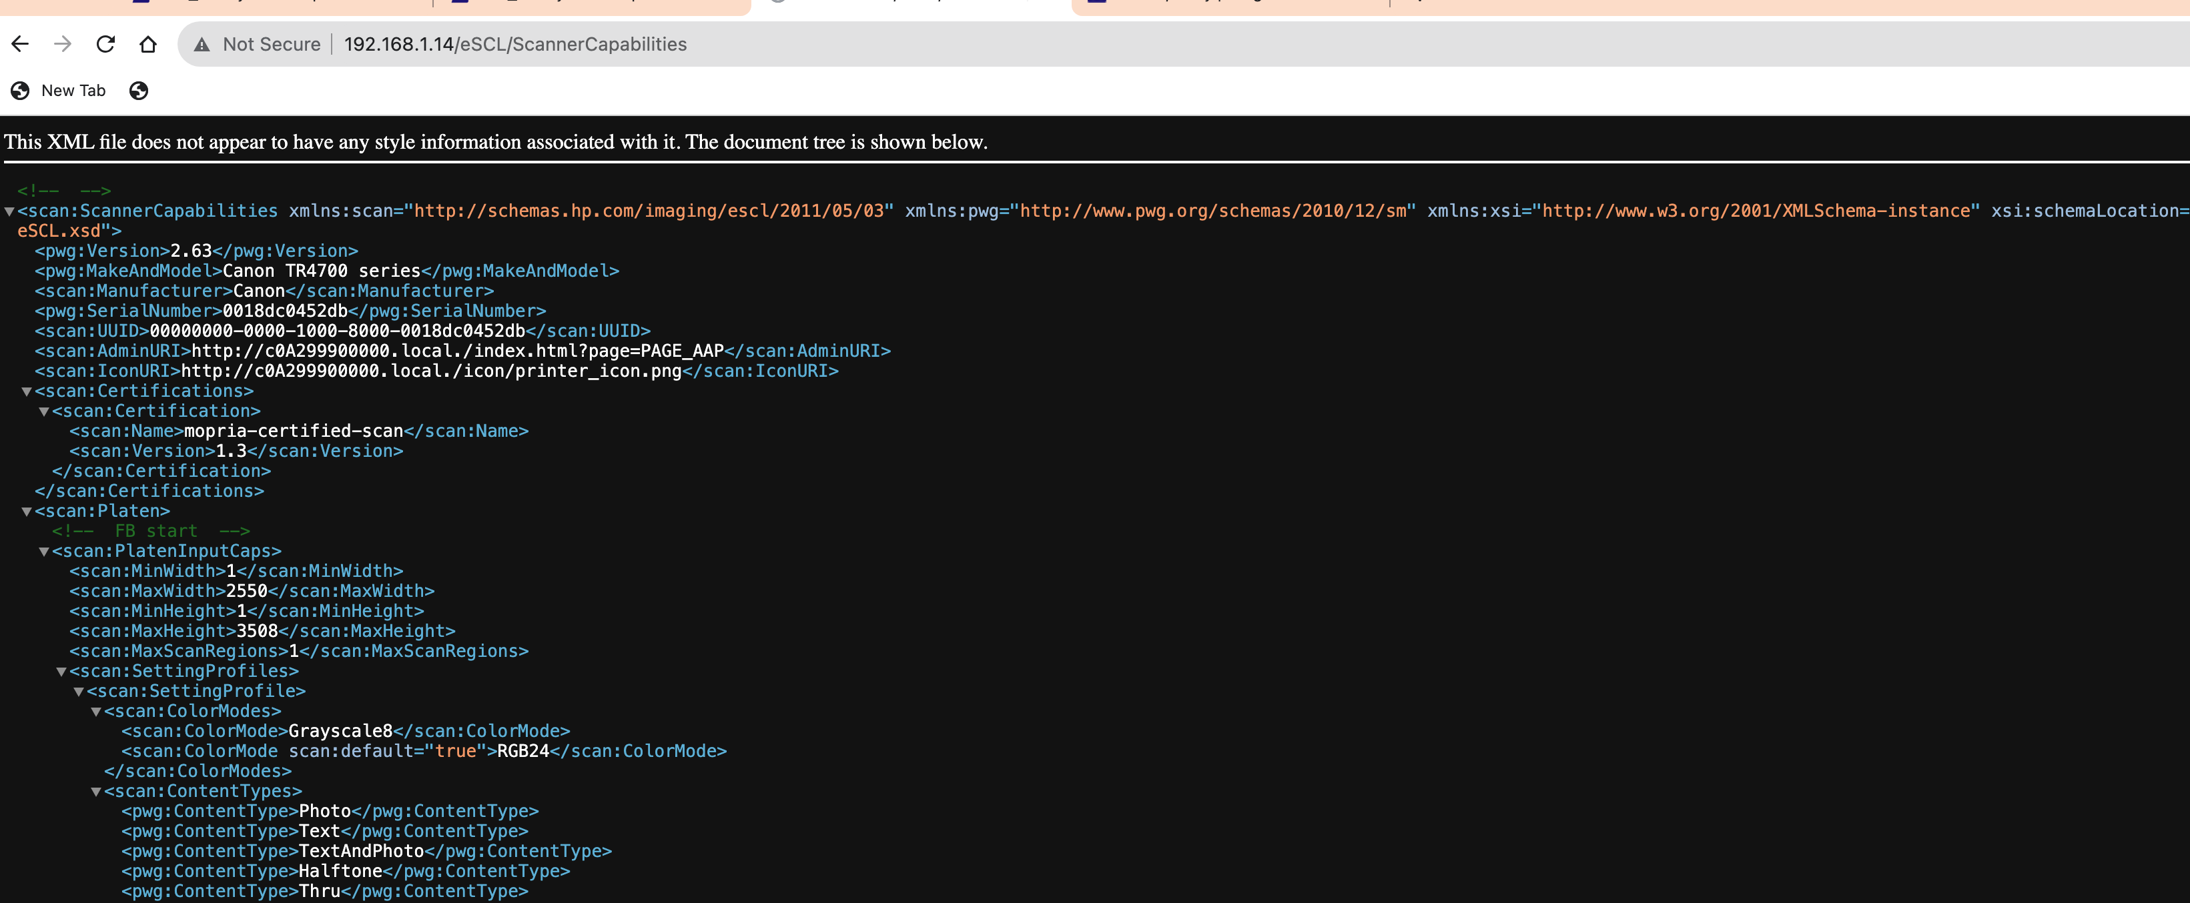
Task: Collapse the scan:PlatenInputCaps node
Action: pyautogui.click(x=44, y=552)
